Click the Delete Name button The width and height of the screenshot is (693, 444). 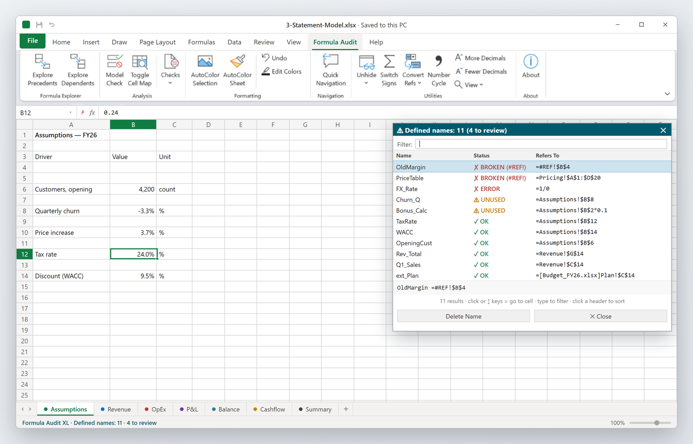463,316
